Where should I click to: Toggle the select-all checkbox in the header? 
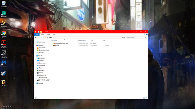click(52, 40)
